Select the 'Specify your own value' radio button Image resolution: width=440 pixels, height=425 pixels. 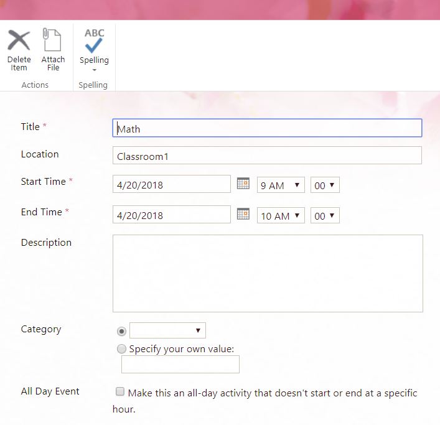(121, 349)
